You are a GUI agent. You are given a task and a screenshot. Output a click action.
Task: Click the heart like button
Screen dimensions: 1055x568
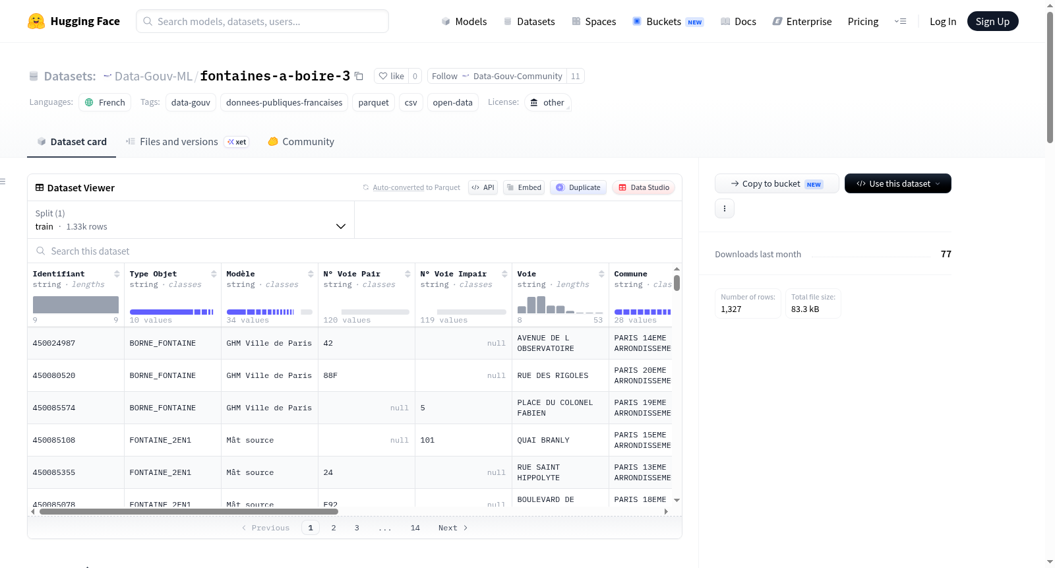point(391,76)
